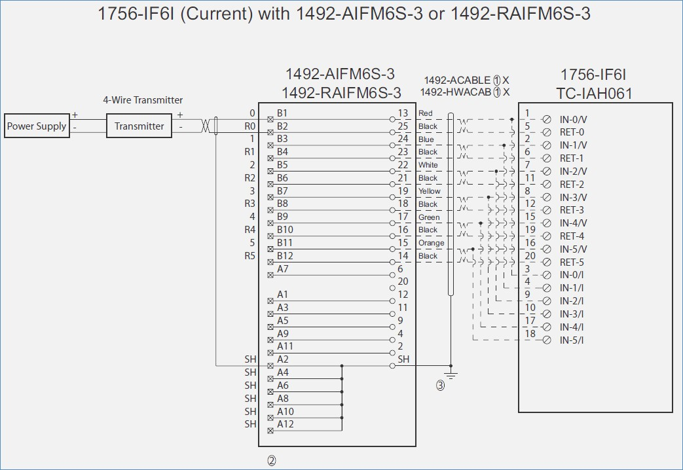
Task: Click the "TC-IAH061" module heading
Action: [x=594, y=94]
